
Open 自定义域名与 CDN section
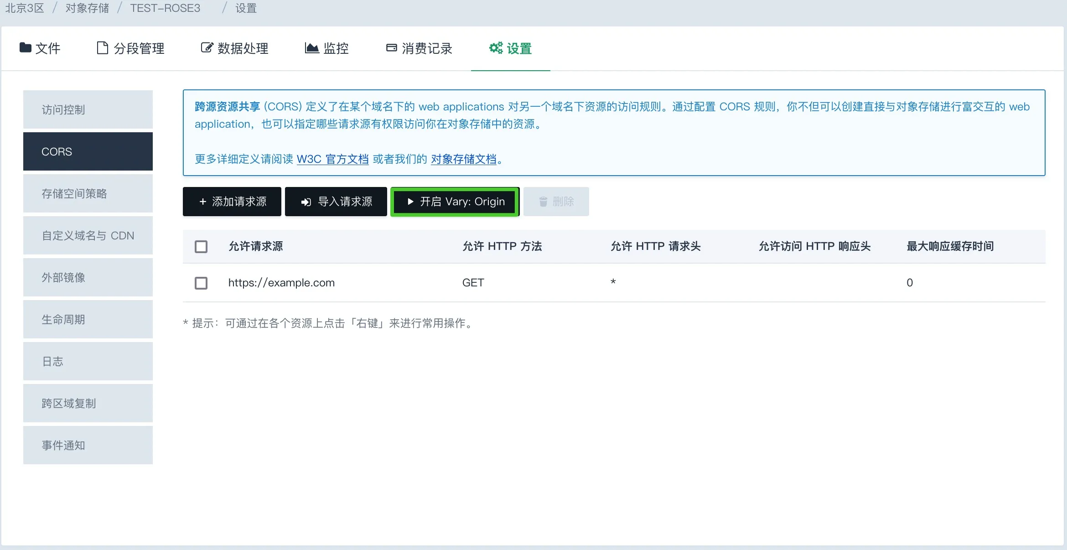pos(88,235)
